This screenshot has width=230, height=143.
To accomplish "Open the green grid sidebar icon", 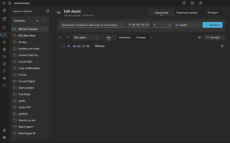I will click(x=4, y=42).
